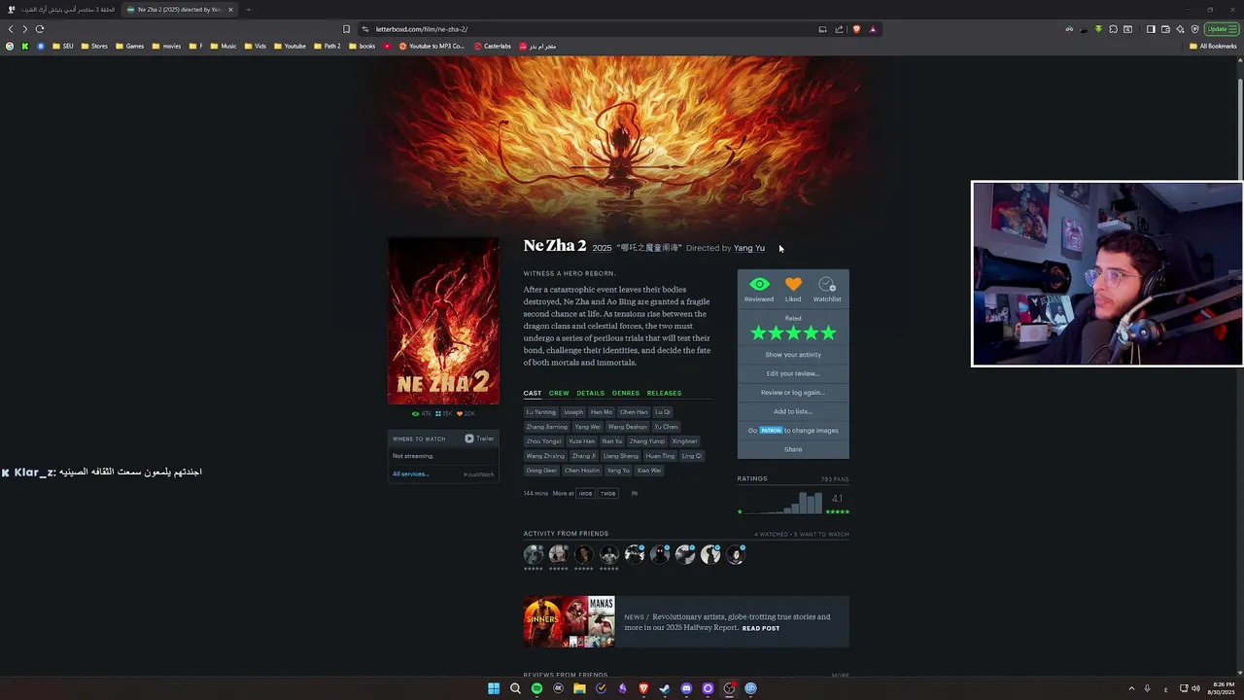Open Brave Shields lion icon
Viewport: 1244px width, 700px height.
tap(856, 29)
